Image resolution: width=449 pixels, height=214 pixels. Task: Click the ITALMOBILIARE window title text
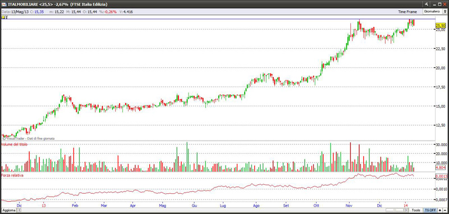point(57,4)
